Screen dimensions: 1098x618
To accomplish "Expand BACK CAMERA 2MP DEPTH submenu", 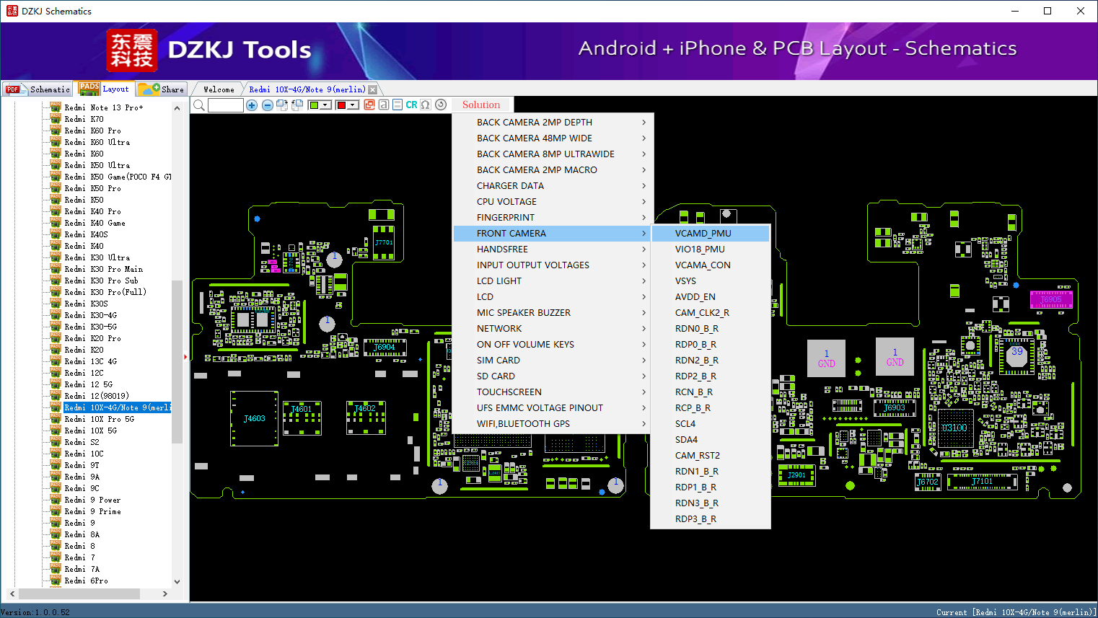I will (x=553, y=123).
